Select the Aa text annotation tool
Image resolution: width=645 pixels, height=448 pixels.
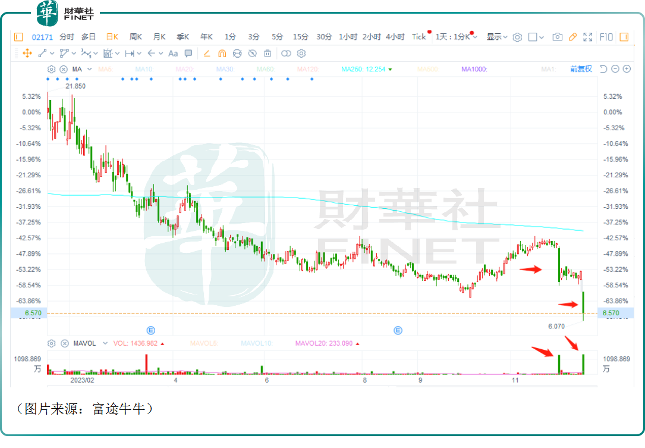click(173, 53)
